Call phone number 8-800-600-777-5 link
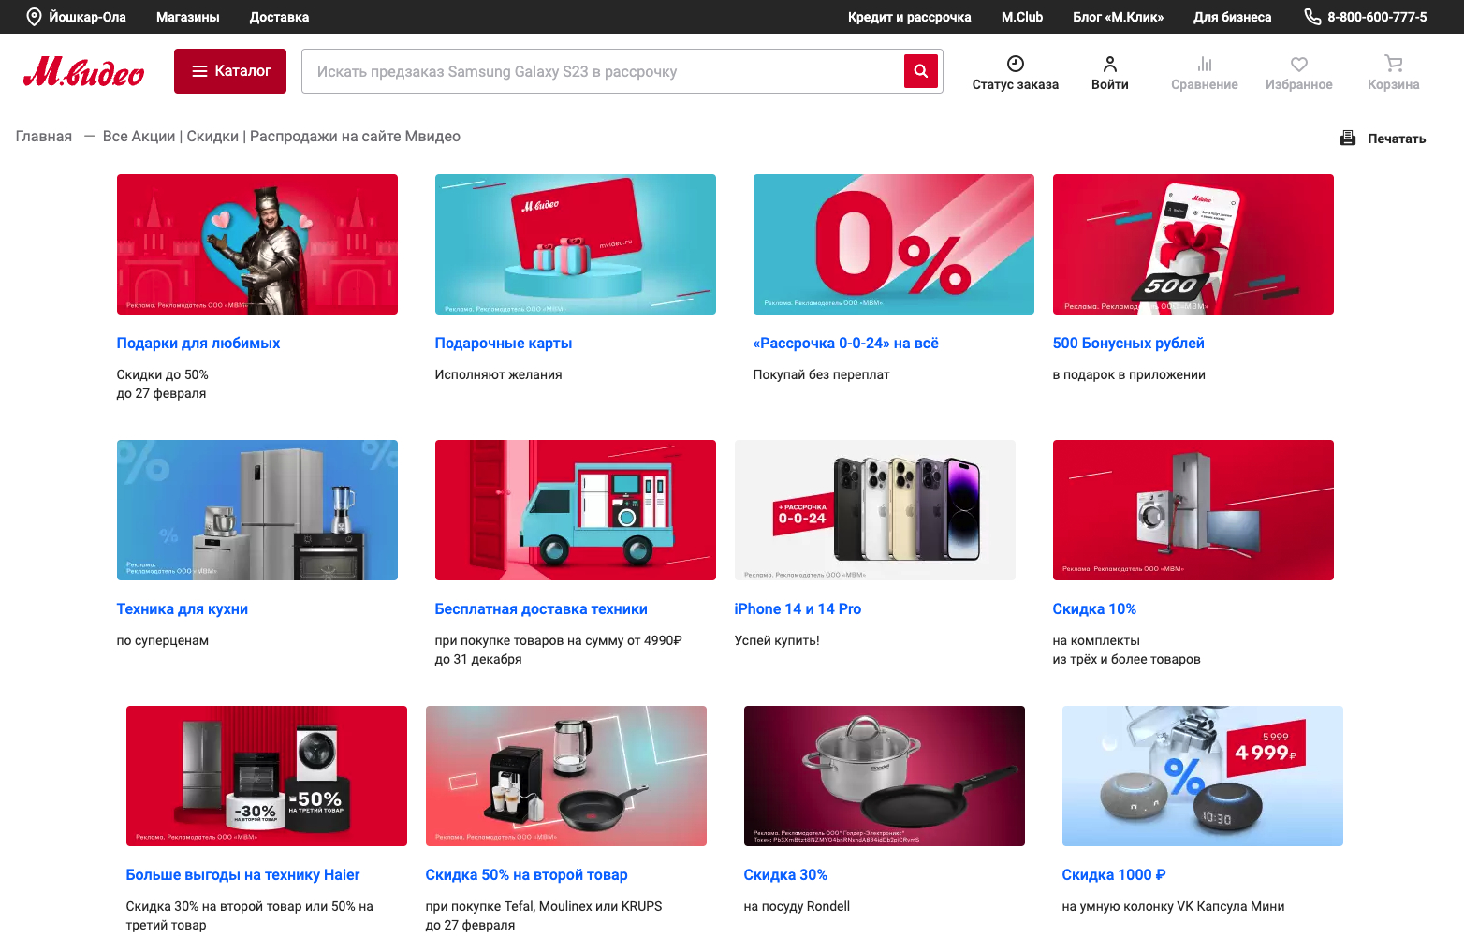1464x937 pixels. coord(1377,17)
